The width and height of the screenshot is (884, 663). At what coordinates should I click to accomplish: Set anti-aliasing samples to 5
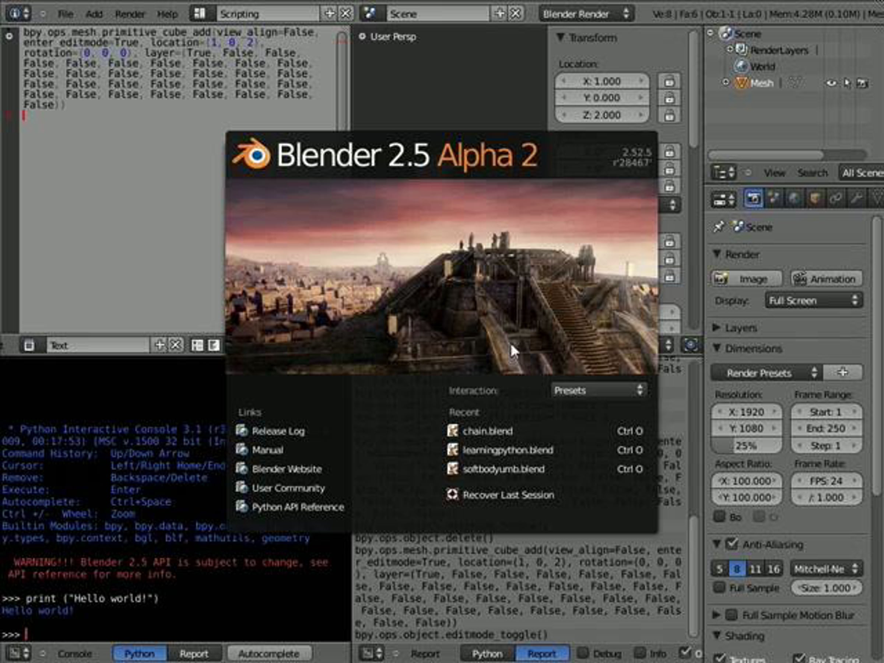pyautogui.click(x=720, y=569)
